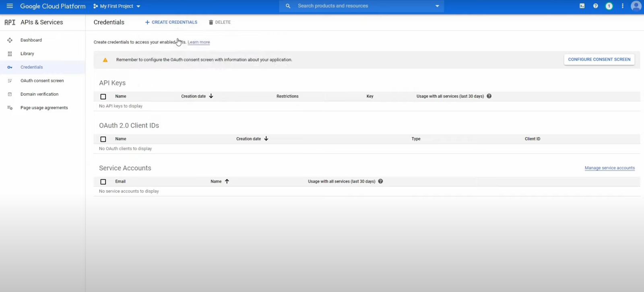The image size is (644, 292).
Task: Click the DELETE button
Action: (219, 22)
